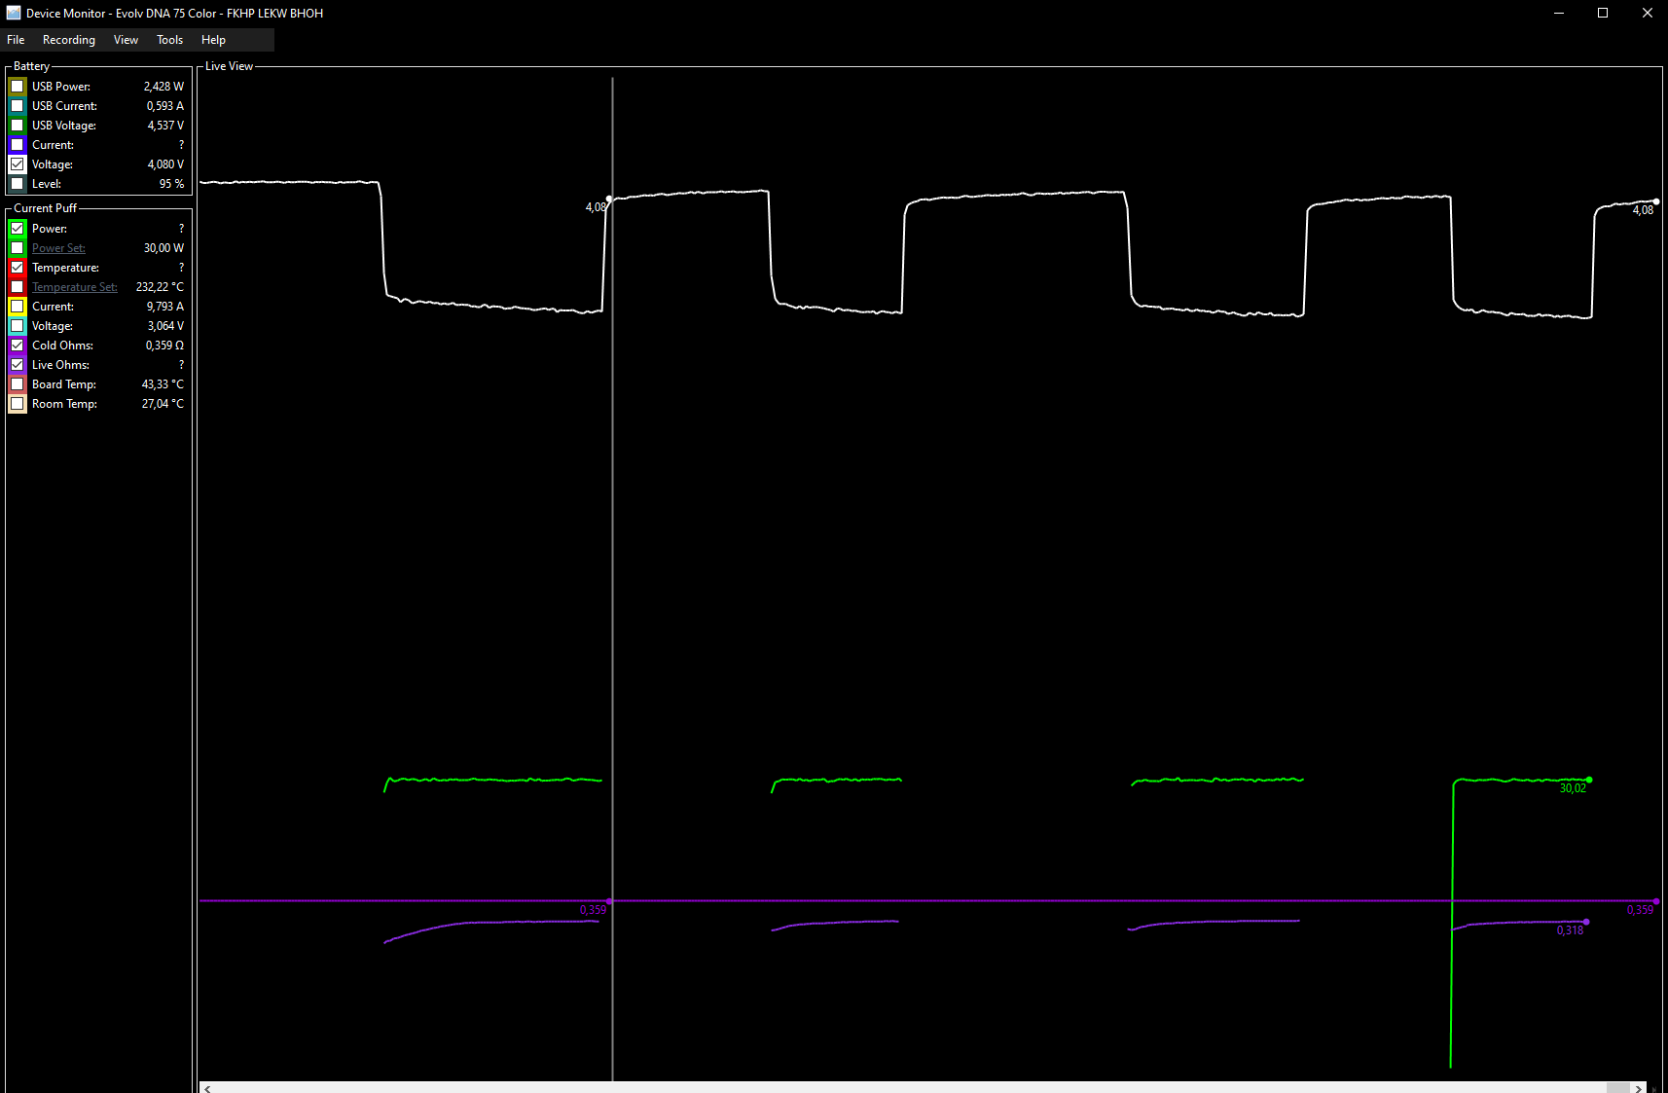Toggle the Cold Ohms checkbox
Image resolution: width=1668 pixels, height=1093 pixels.
18,346
